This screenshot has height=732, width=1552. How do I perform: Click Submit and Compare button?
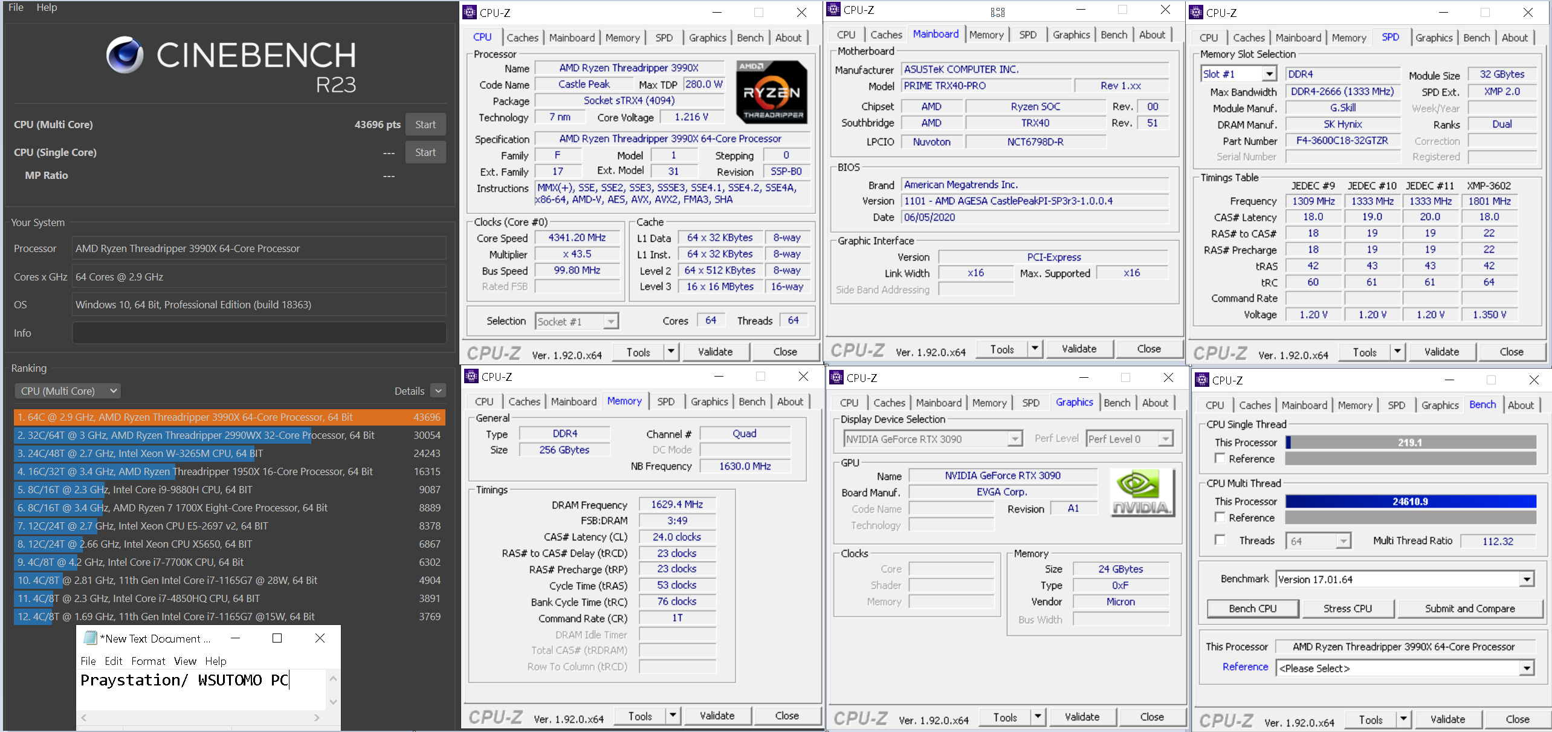1470,609
